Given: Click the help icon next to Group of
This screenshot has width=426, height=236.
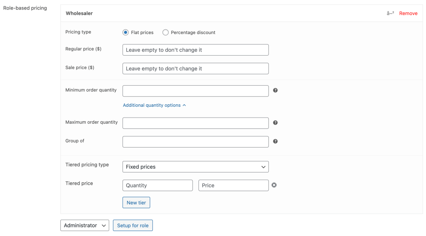Looking at the screenshot, I should (x=275, y=141).
